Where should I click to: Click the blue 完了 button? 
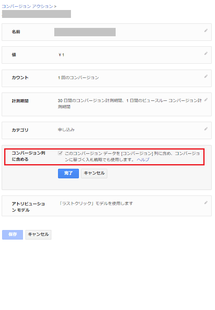(x=68, y=173)
